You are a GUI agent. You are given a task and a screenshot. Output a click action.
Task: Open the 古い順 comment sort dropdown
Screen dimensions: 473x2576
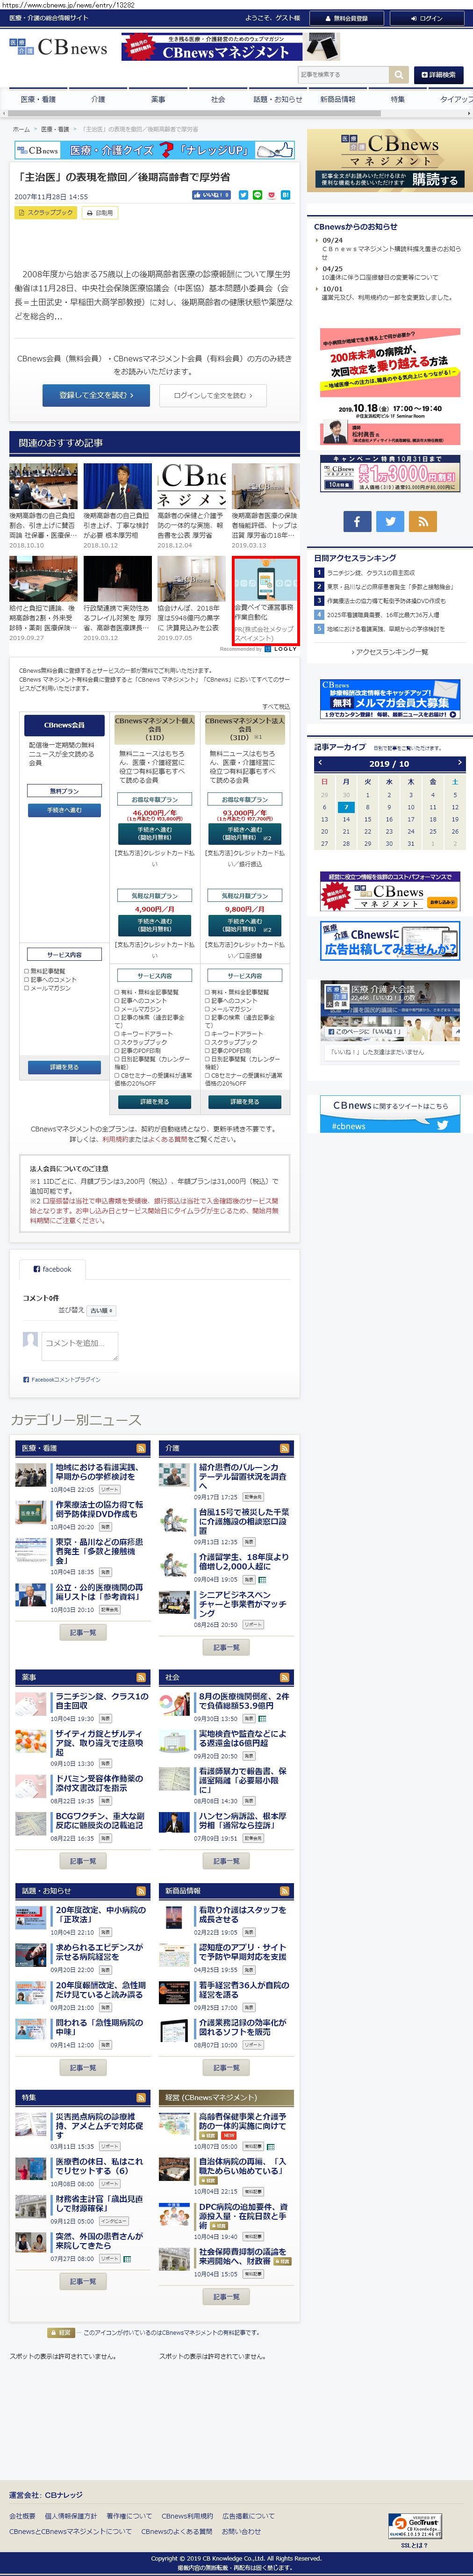(x=102, y=1310)
